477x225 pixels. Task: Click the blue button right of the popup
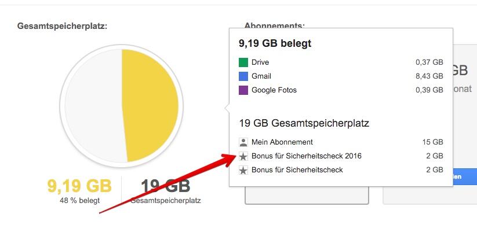(464, 176)
